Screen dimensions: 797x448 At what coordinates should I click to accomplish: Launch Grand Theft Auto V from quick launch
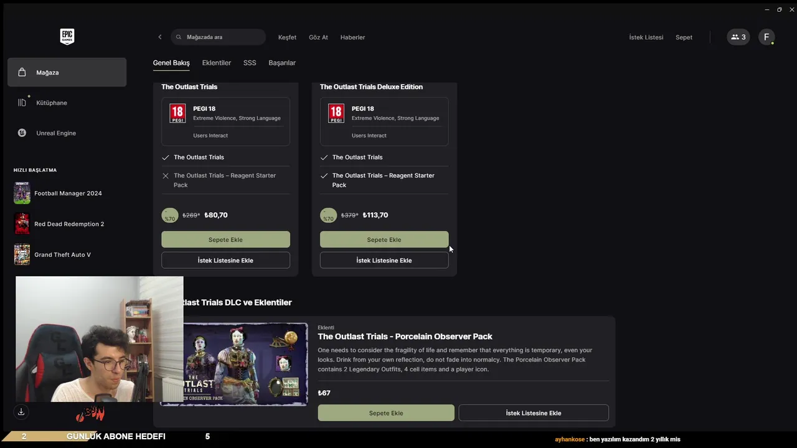click(62, 254)
